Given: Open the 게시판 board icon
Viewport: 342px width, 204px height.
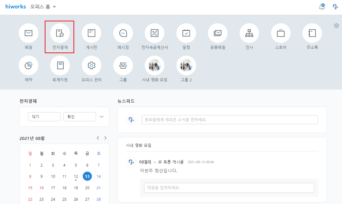Looking at the screenshot, I should 91,33.
